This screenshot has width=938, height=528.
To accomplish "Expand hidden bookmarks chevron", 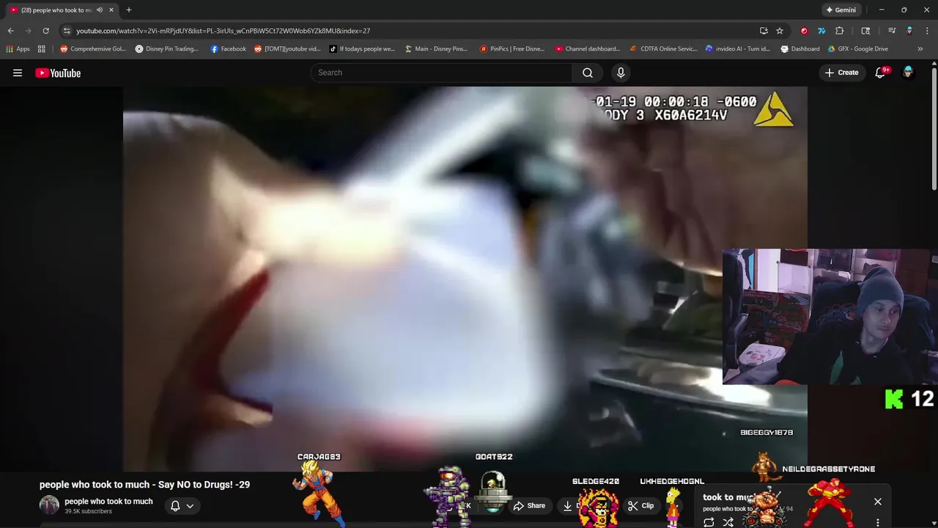I will pyautogui.click(x=920, y=49).
